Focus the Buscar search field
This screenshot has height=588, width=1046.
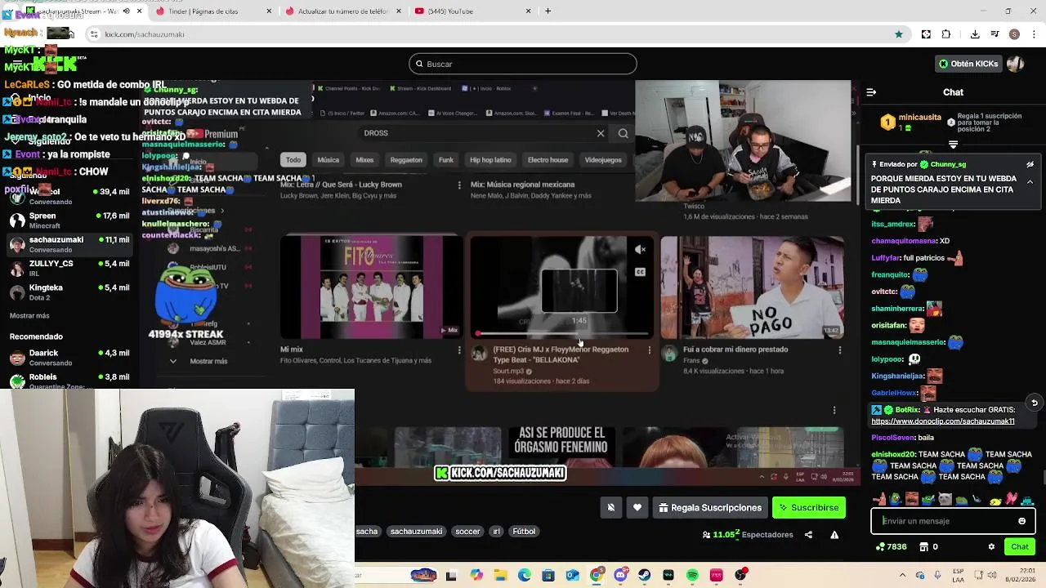[x=522, y=64]
